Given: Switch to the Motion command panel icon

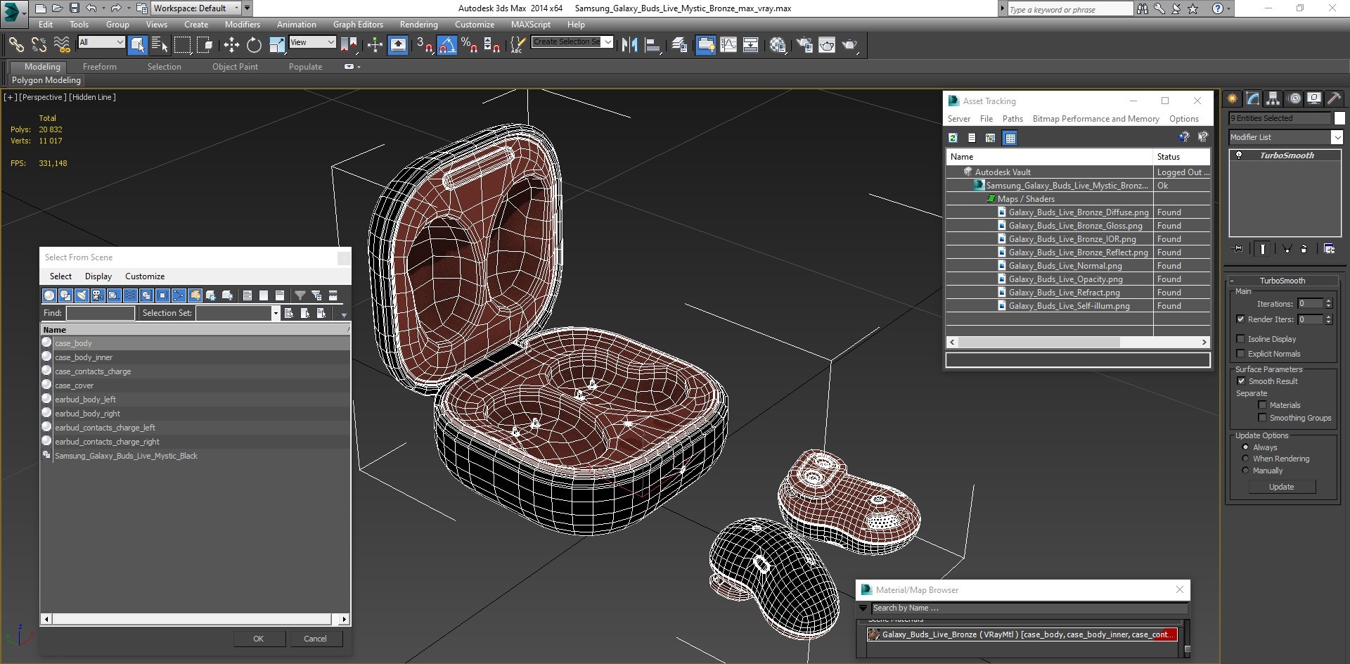Looking at the screenshot, I should pyautogui.click(x=1294, y=98).
